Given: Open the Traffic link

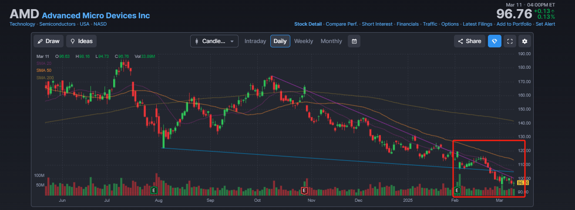Looking at the screenshot, I should coord(430,24).
